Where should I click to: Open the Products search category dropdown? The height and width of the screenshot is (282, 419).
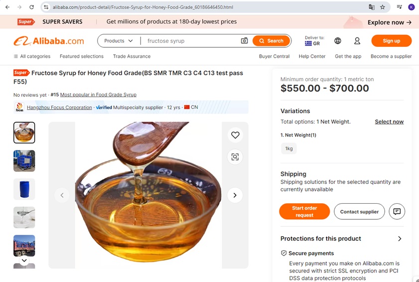point(119,41)
